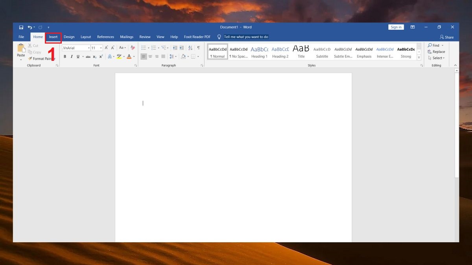Toggle Show/Hide paragraph marks
The image size is (472, 265).
pyautogui.click(x=199, y=48)
